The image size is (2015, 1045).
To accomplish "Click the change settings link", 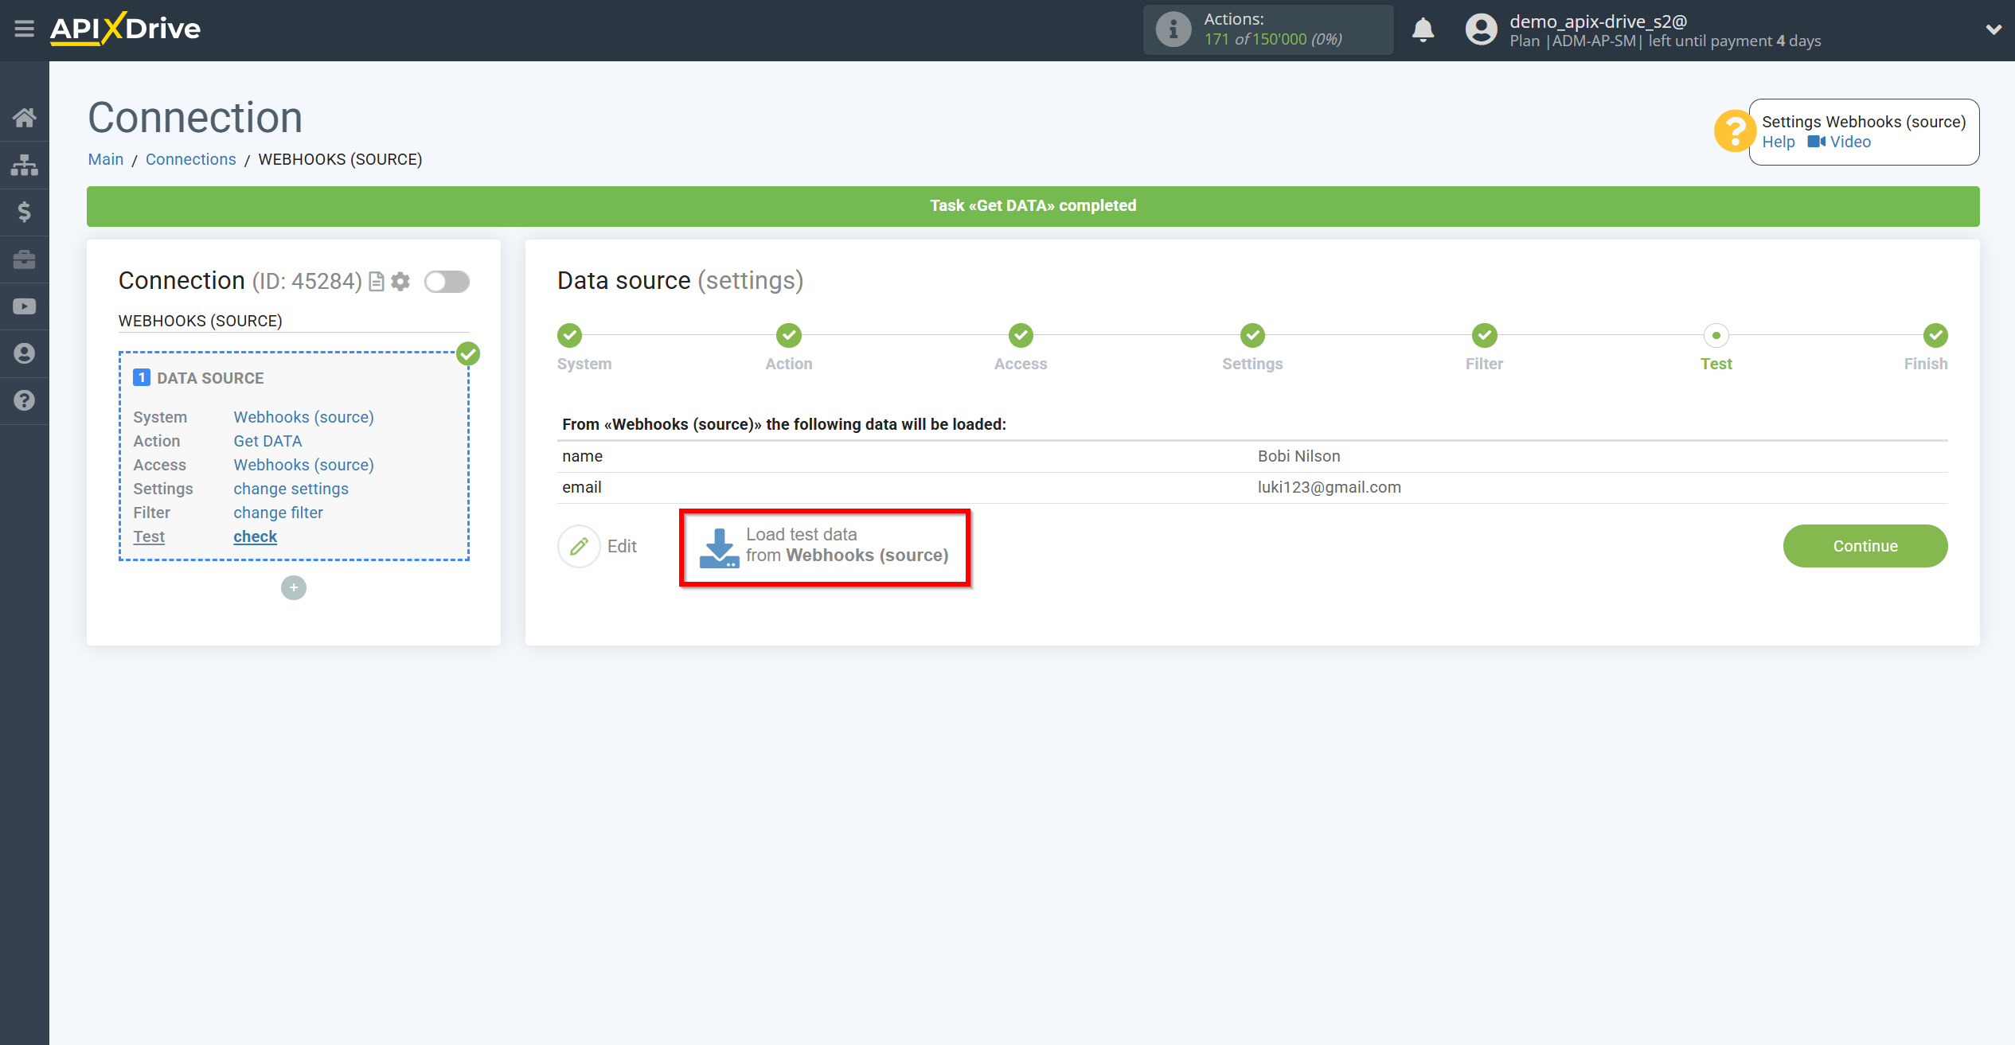I will tap(291, 489).
